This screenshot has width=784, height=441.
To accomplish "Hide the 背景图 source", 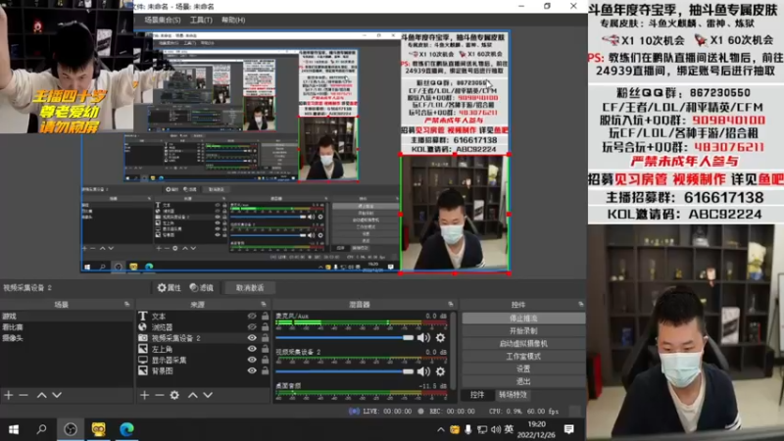I will [x=252, y=370].
